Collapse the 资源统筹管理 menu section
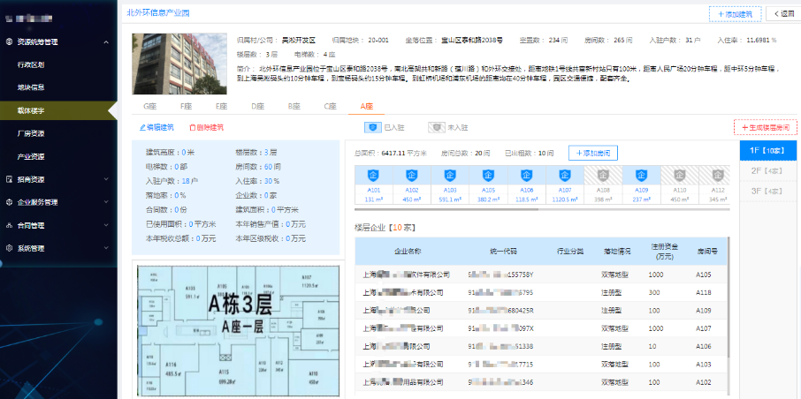This screenshot has width=801, height=399. 106,41
